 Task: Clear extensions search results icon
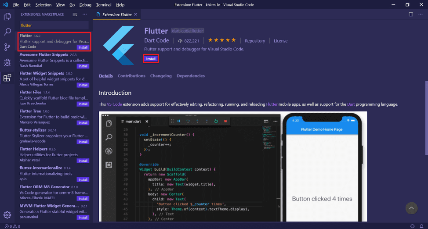coord(75,14)
